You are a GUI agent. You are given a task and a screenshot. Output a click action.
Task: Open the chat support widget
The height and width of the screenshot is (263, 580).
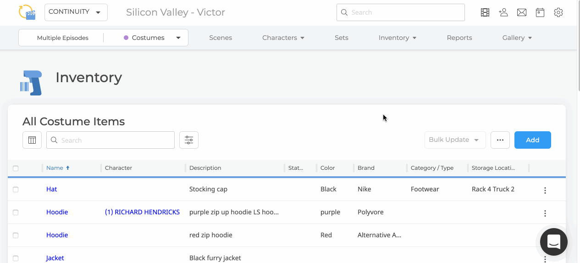pyautogui.click(x=554, y=242)
